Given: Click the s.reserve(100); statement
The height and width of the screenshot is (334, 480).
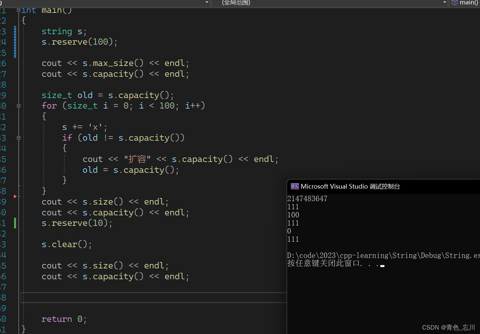Looking at the screenshot, I should tap(80, 42).
